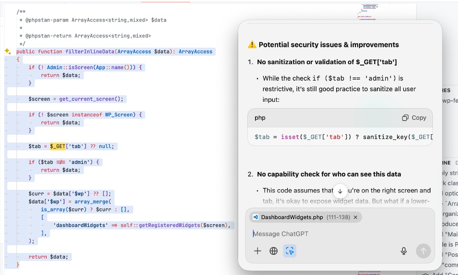Click the php language label

coord(260,118)
